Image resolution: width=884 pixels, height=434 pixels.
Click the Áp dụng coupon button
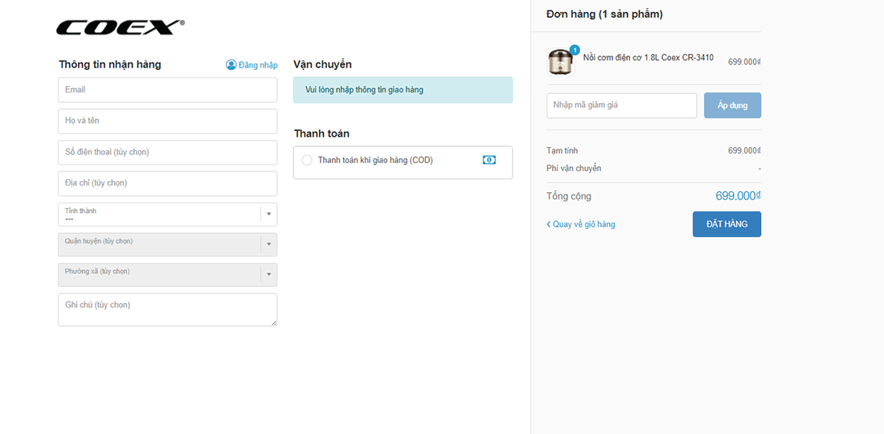coord(732,105)
